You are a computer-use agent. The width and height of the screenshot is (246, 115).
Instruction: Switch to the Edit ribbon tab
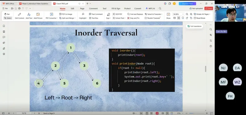[x=72, y=9]
